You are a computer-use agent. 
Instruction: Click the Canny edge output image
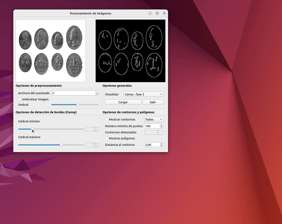point(130,51)
